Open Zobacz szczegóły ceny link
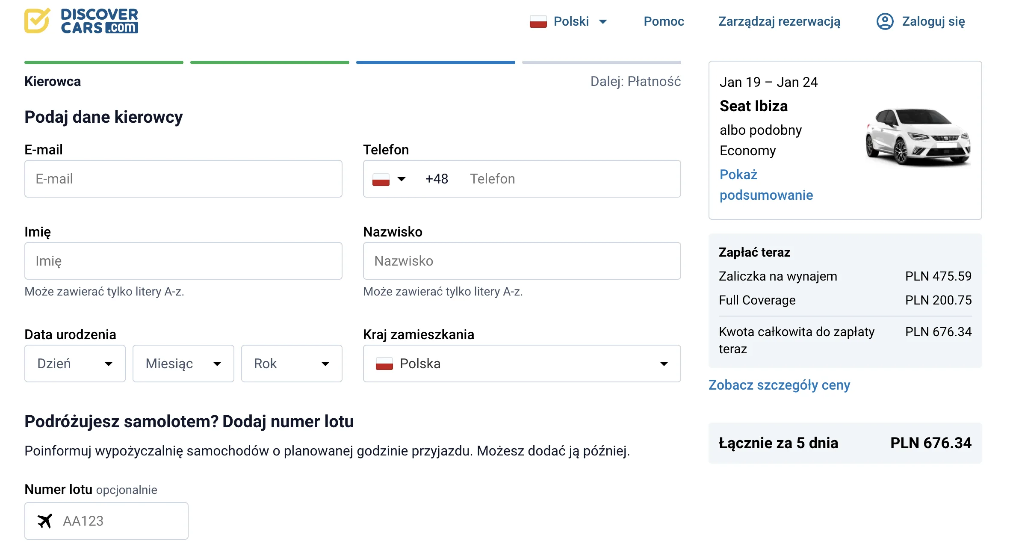 779,385
